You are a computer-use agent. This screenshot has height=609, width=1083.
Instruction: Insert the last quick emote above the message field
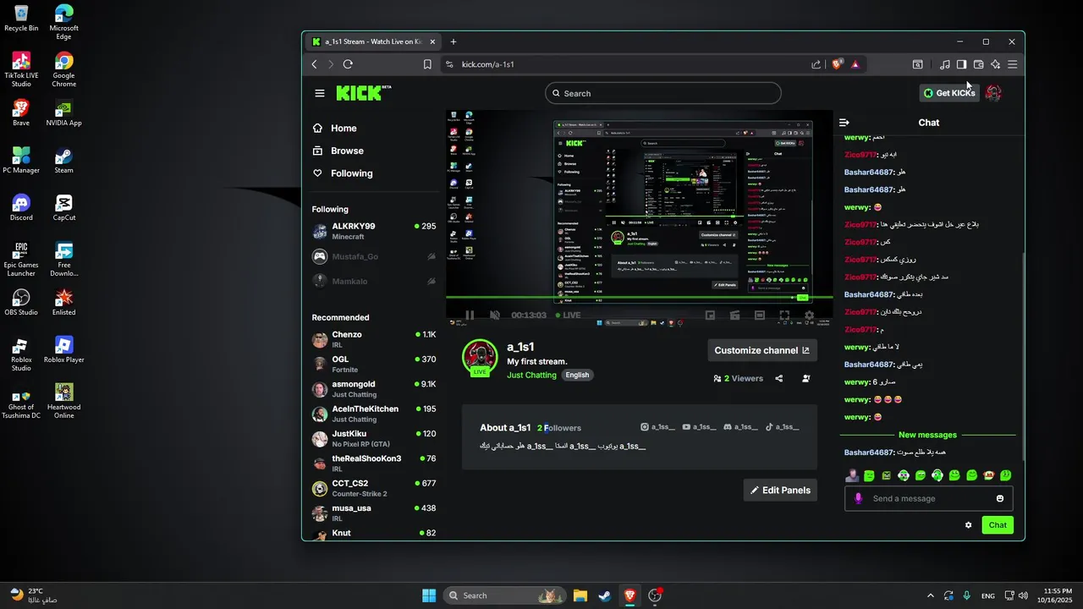tap(1005, 476)
